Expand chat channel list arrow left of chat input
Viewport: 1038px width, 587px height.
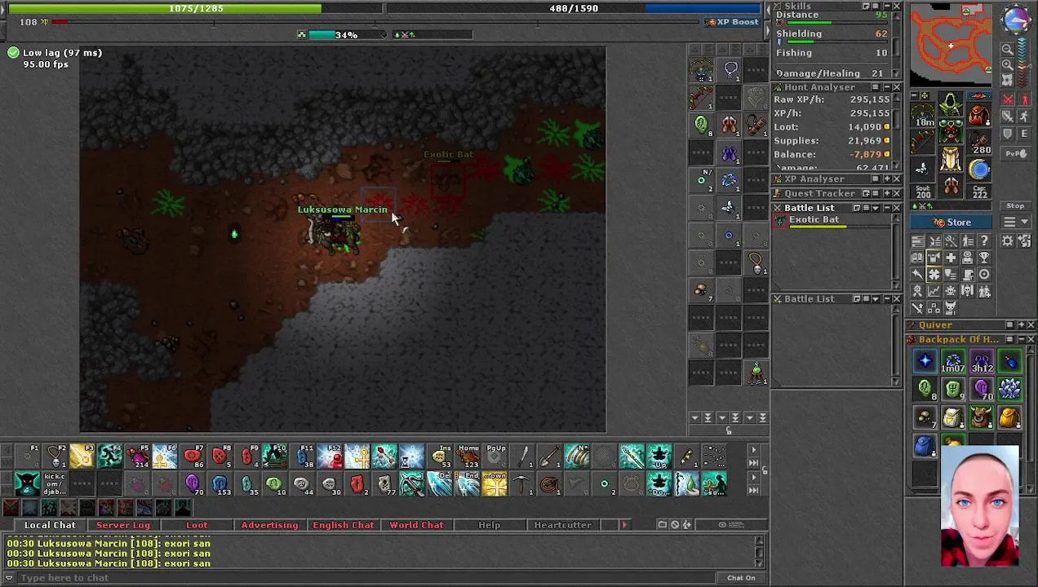[x=9, y=577]
